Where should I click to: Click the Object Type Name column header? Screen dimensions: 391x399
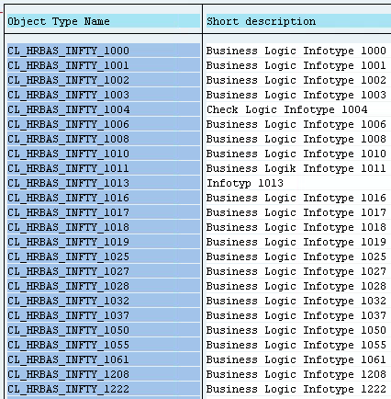coord(104,21)
